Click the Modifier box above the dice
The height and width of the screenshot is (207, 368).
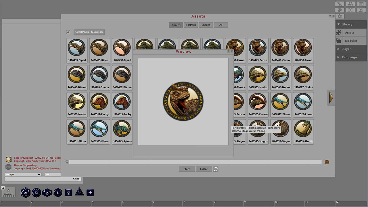pos(8,192)
